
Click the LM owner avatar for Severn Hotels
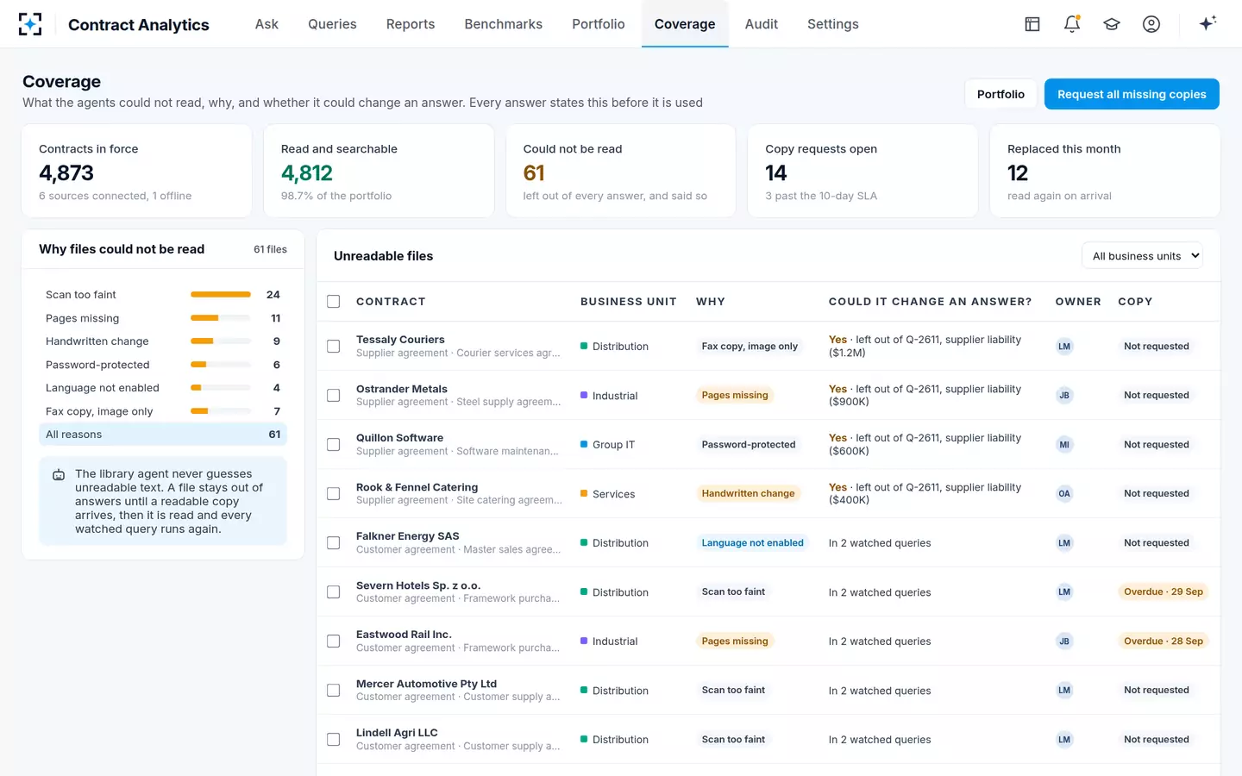[x=1064, y=592]
